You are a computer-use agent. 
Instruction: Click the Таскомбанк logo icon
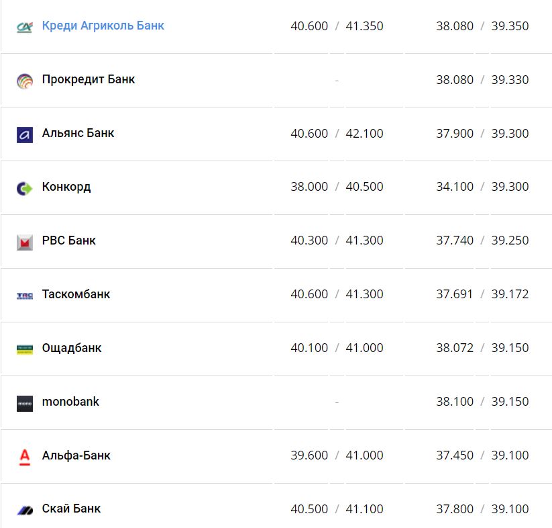[x=25, y=296]
